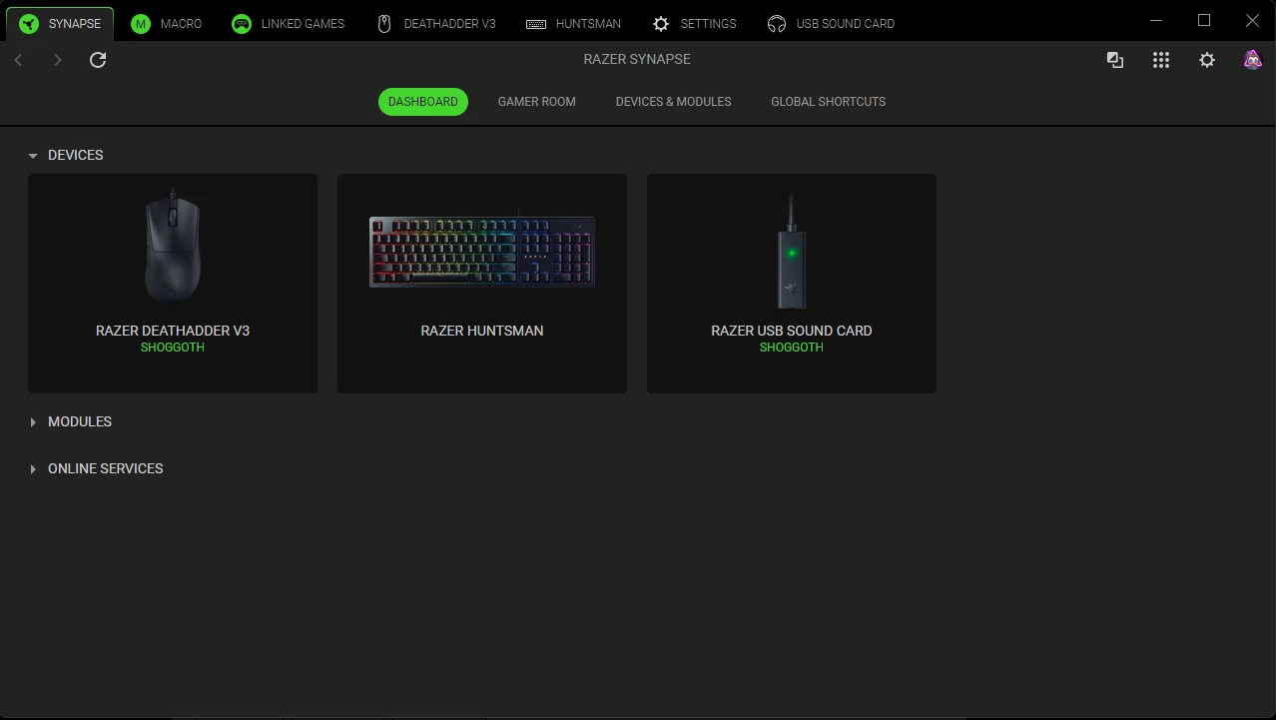Click the Settings tab gear icon
The image size is (1276, 720).
(x=661, y=24)
